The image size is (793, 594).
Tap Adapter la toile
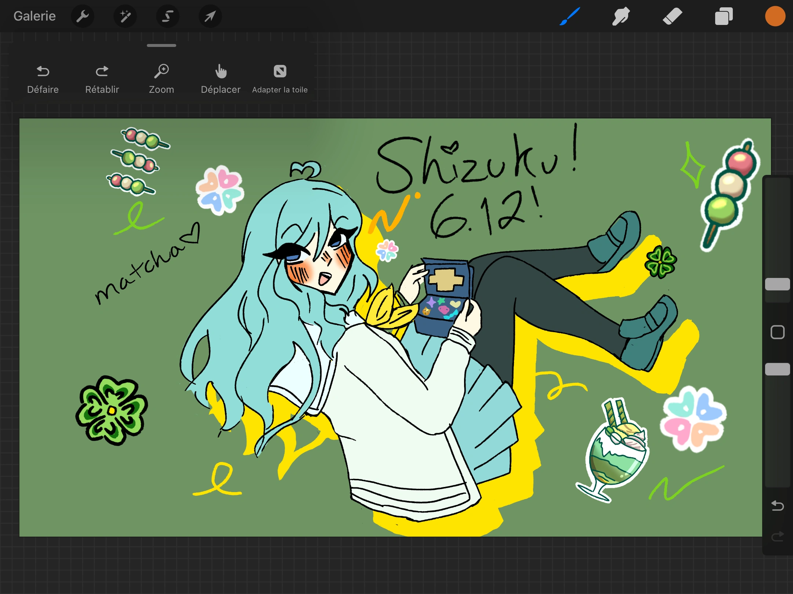tap(280, 79)
